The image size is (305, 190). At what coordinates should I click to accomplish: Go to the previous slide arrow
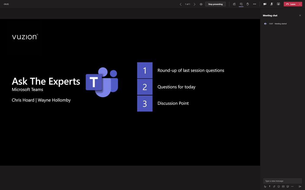coord(180,4)
